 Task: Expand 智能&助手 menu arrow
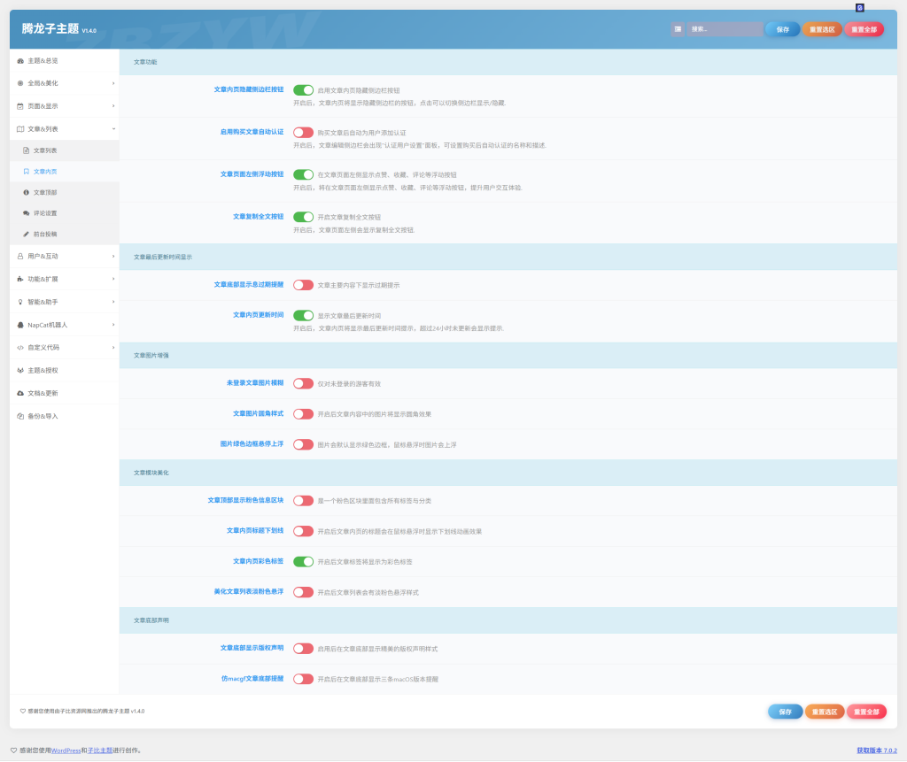[113, 302]
